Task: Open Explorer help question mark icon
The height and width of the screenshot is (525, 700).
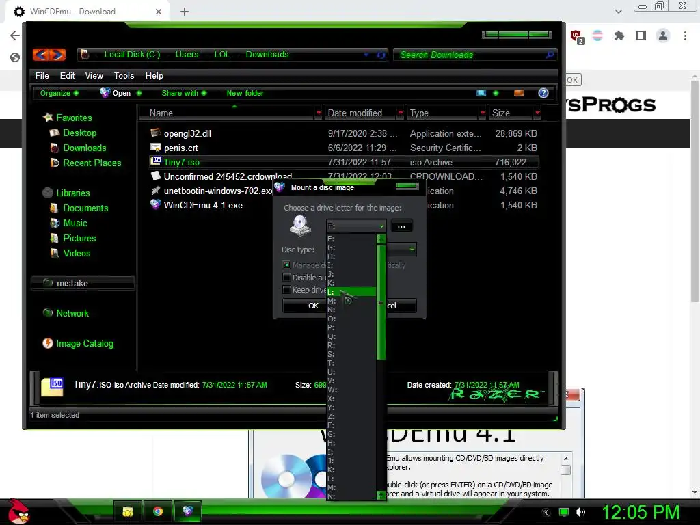Action: point(543,93)
